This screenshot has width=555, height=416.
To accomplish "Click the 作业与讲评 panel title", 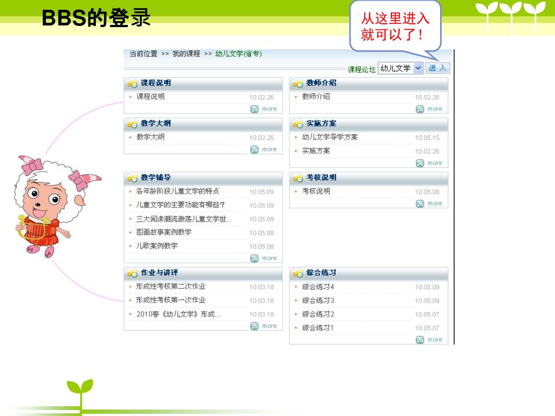I will tap(159, 273).
